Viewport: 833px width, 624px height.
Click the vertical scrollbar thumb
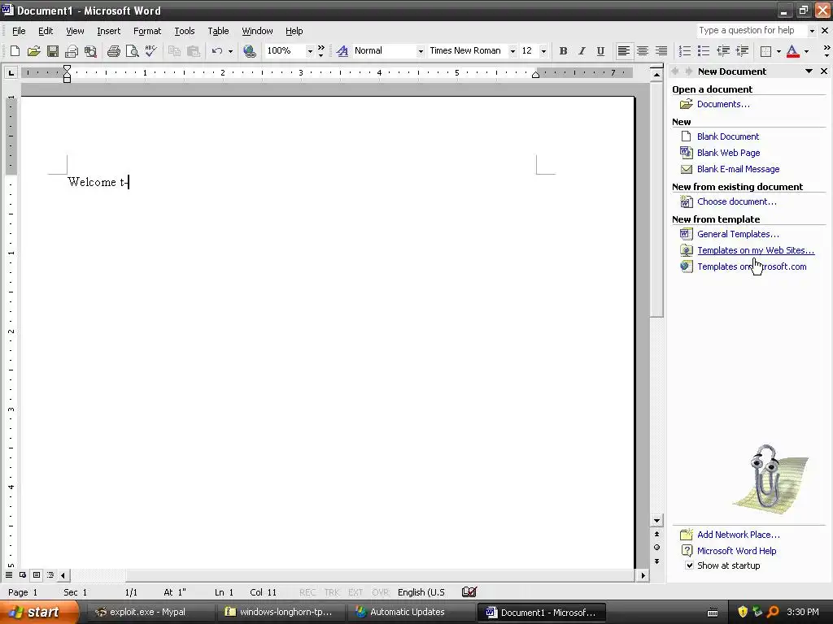(x=656, y=200)
